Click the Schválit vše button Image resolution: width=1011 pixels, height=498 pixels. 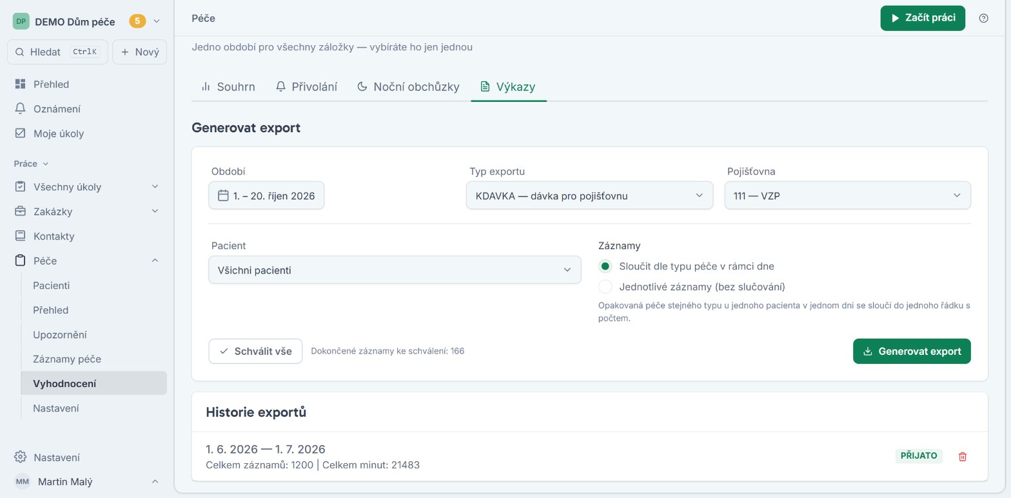coord(255,351)
